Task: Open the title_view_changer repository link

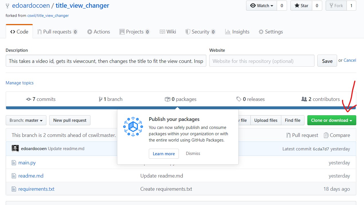Action: click(82, 5)
